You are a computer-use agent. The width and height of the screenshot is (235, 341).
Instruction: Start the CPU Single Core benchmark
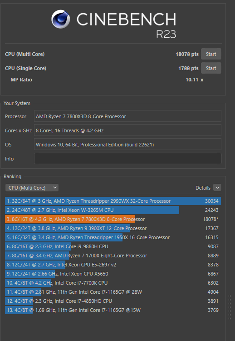211,68
